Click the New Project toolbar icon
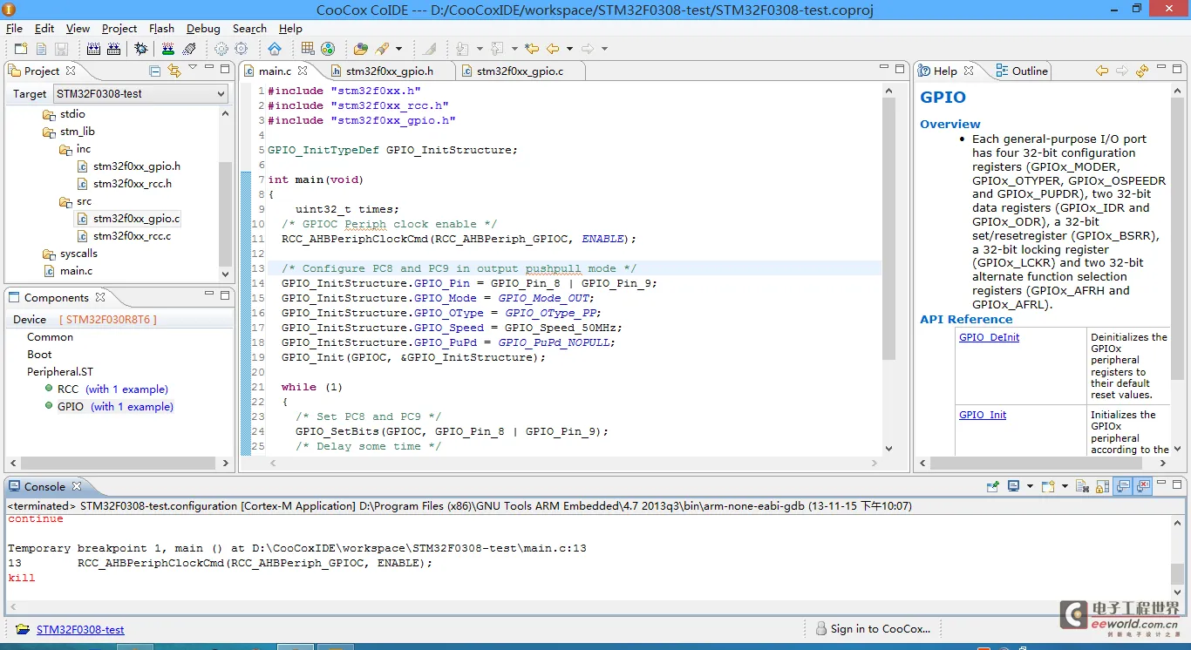Viewport: 1191px width, 650px height. tap(21, 49)
